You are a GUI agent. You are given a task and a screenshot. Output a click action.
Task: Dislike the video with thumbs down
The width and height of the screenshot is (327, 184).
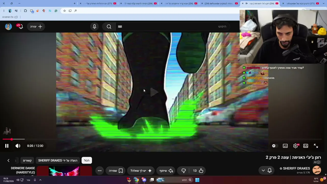tap(184, 171)
